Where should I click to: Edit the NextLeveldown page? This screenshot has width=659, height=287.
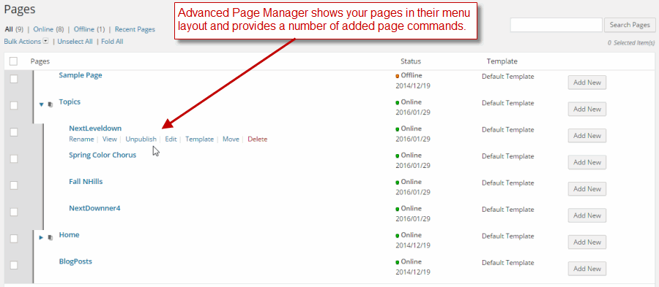click(171, 139)
